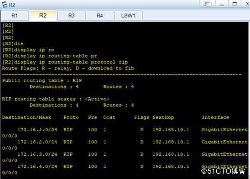Click the restore-down window icon
Screen dimensions: 250x179
pos(208,4)
